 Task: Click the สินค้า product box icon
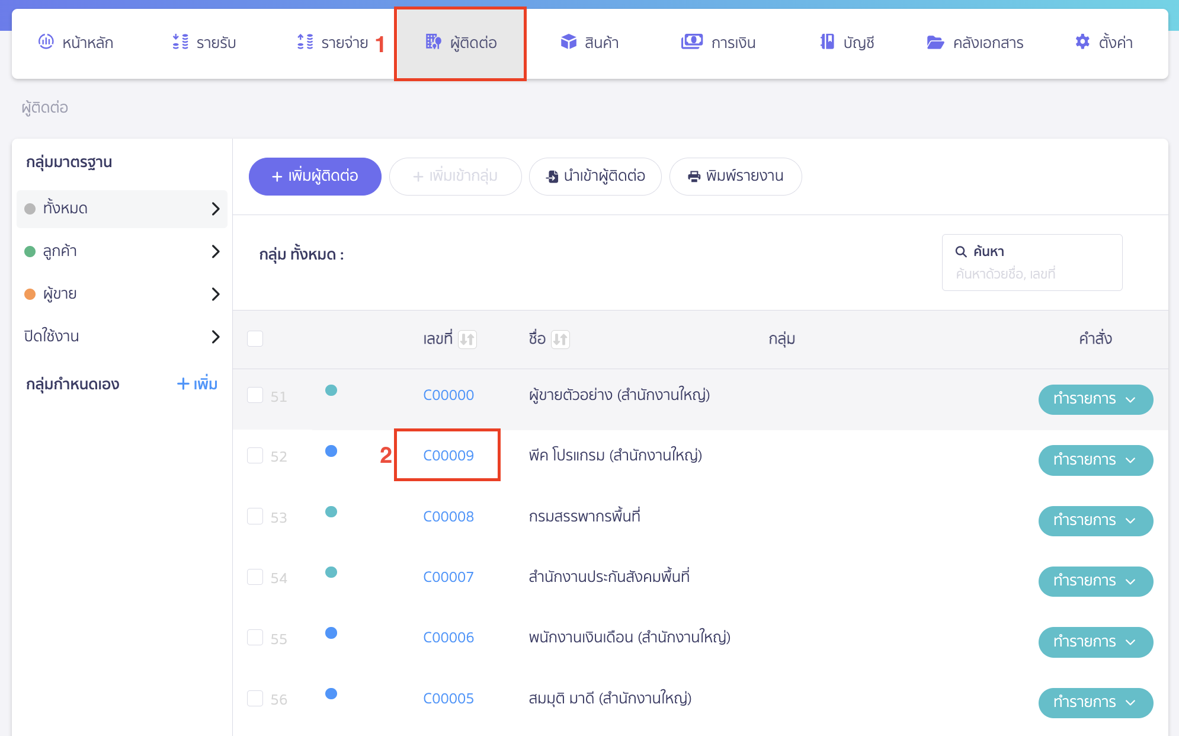pos(568,41)
